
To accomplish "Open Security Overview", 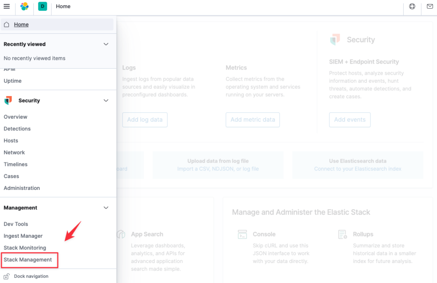I will (x=16, y=117).
